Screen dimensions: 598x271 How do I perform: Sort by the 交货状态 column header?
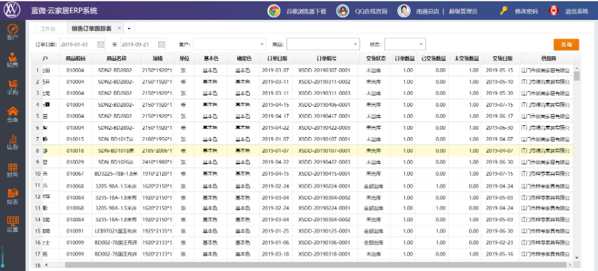[x=376, y=58]
